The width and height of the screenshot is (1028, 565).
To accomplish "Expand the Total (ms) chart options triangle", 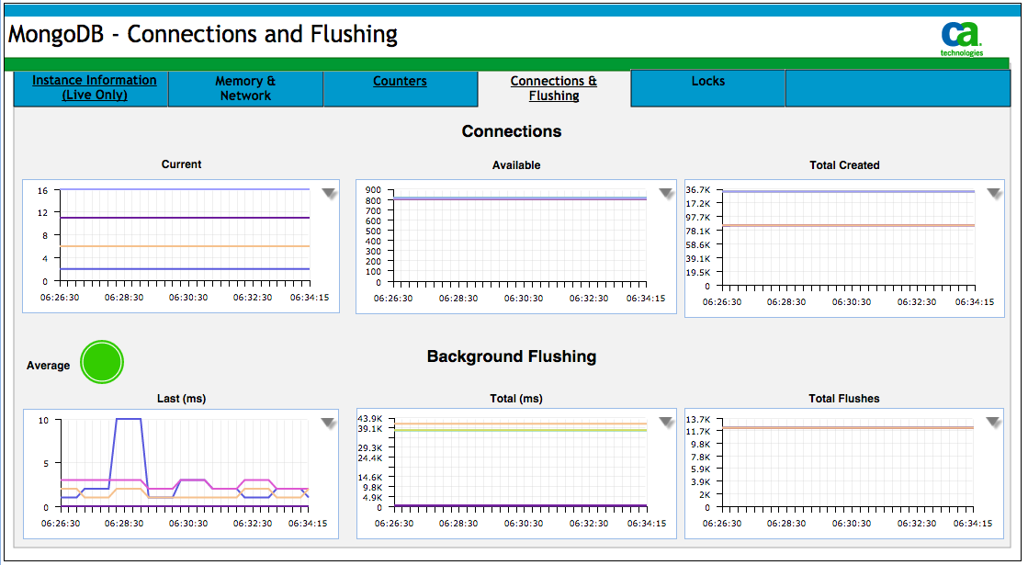I will click(666, 422).
